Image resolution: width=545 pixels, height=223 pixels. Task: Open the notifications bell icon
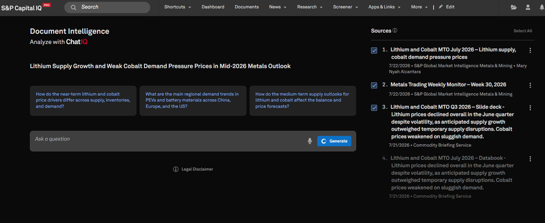[542, 7]
